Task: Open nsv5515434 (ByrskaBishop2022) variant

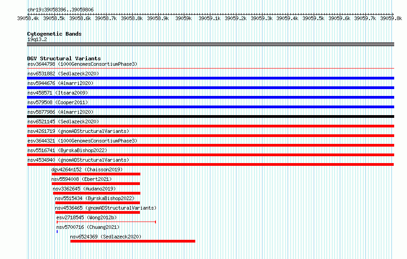Action: (x=95, y=198)
